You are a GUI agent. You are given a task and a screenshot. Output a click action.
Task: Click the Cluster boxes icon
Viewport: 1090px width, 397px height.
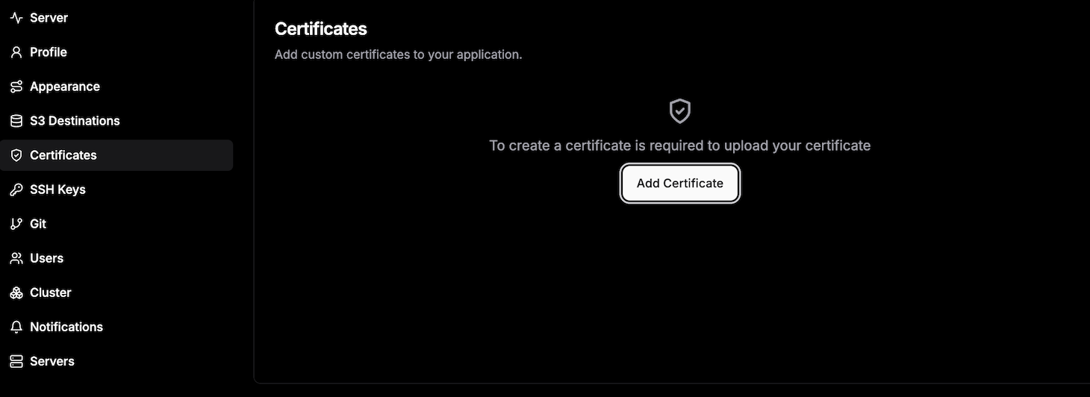pos(16,293)
